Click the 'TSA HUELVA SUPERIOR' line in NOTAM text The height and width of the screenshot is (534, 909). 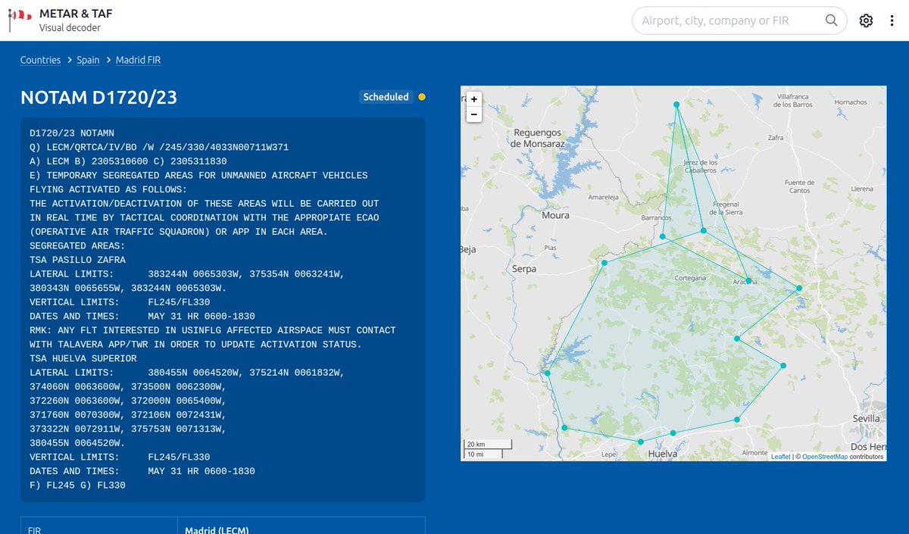click(x=83, y=358)
